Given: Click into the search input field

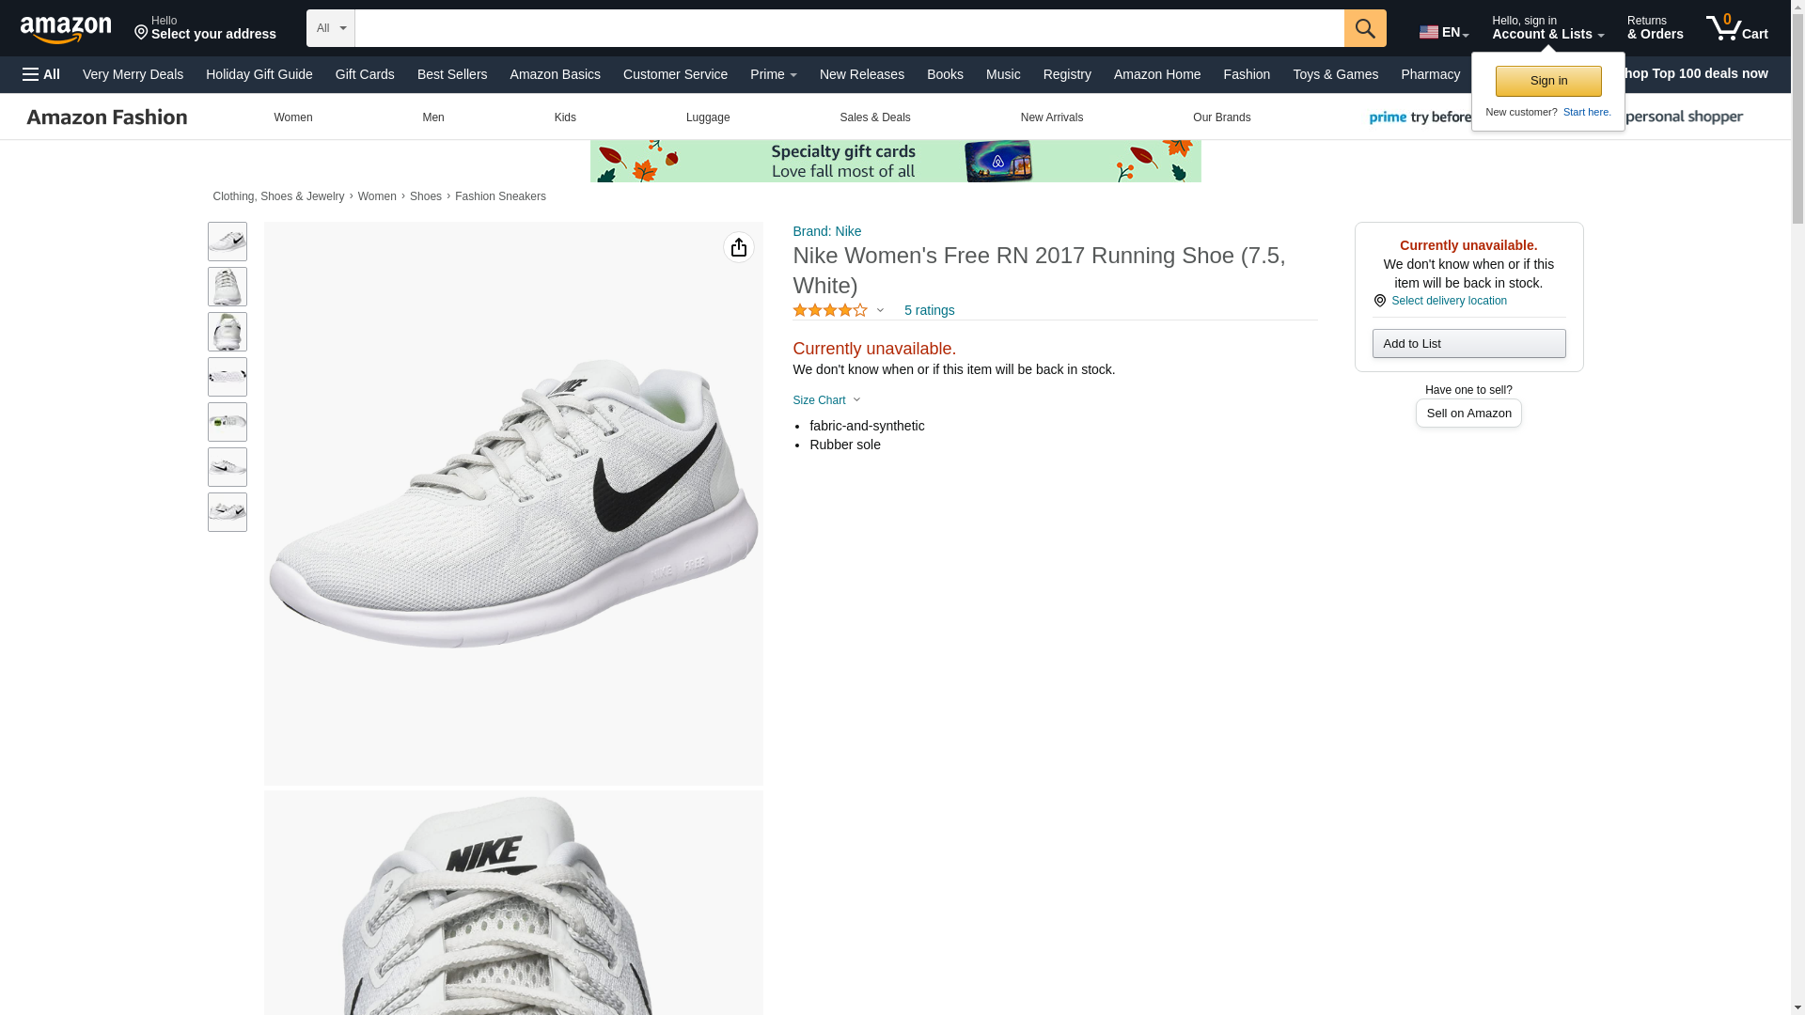Looking at the screenshot, I should 848,28.
